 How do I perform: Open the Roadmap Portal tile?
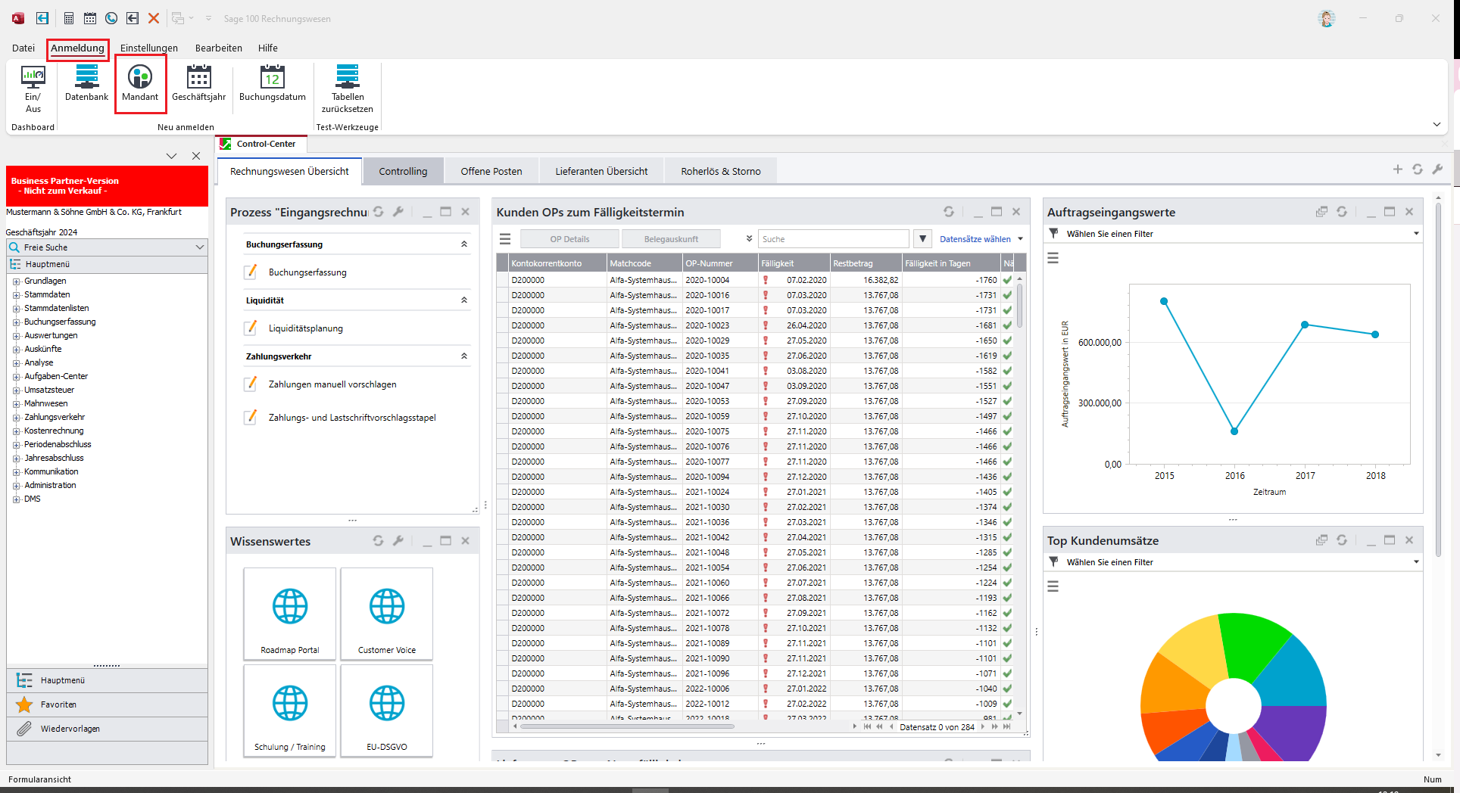(x=290, y=613)
